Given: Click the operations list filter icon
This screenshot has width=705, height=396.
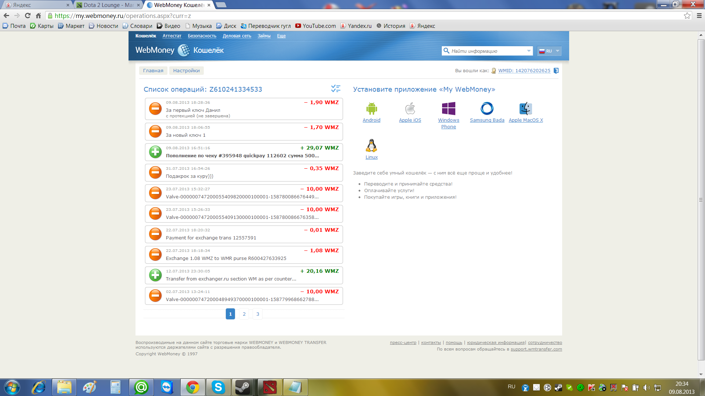Looking at the screenshot, I should click(x=336, y=89).
